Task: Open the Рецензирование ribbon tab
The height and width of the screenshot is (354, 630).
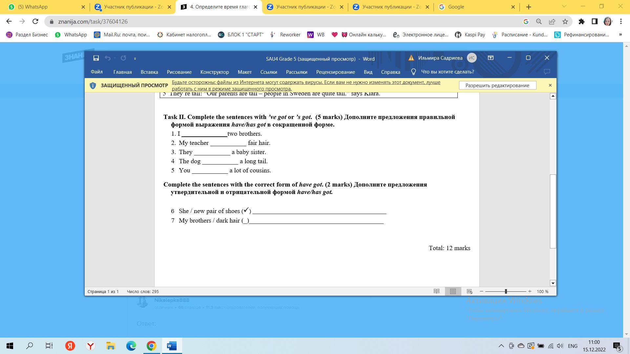Action: (x=335, y=72)
